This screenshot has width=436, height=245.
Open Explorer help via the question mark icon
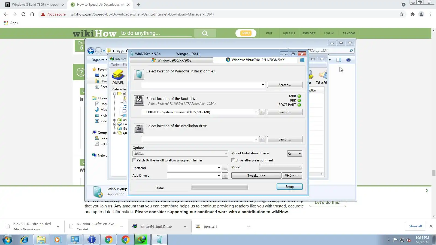click(x=349, y=60)
